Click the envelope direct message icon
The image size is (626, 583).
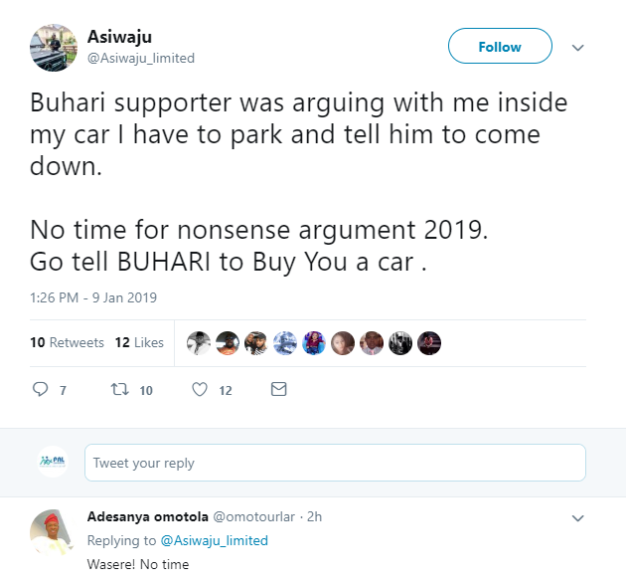click(279, 389)
